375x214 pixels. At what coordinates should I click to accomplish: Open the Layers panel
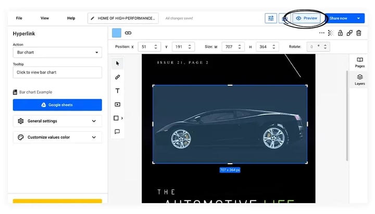pyautogui.click(x=360, y=79)
